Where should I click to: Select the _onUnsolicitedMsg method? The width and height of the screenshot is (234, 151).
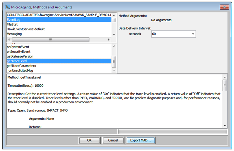[59, 71]
